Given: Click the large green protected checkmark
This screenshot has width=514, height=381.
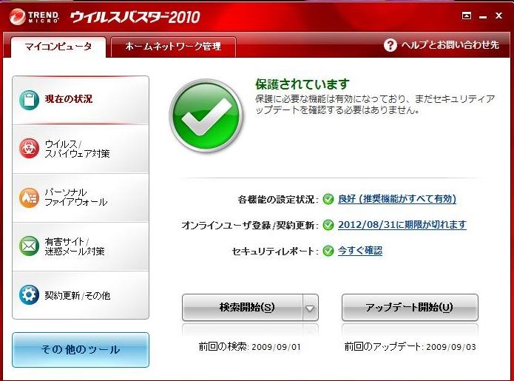Looking at the screenshot, I should pyautogui.click(x=206, y=115).
